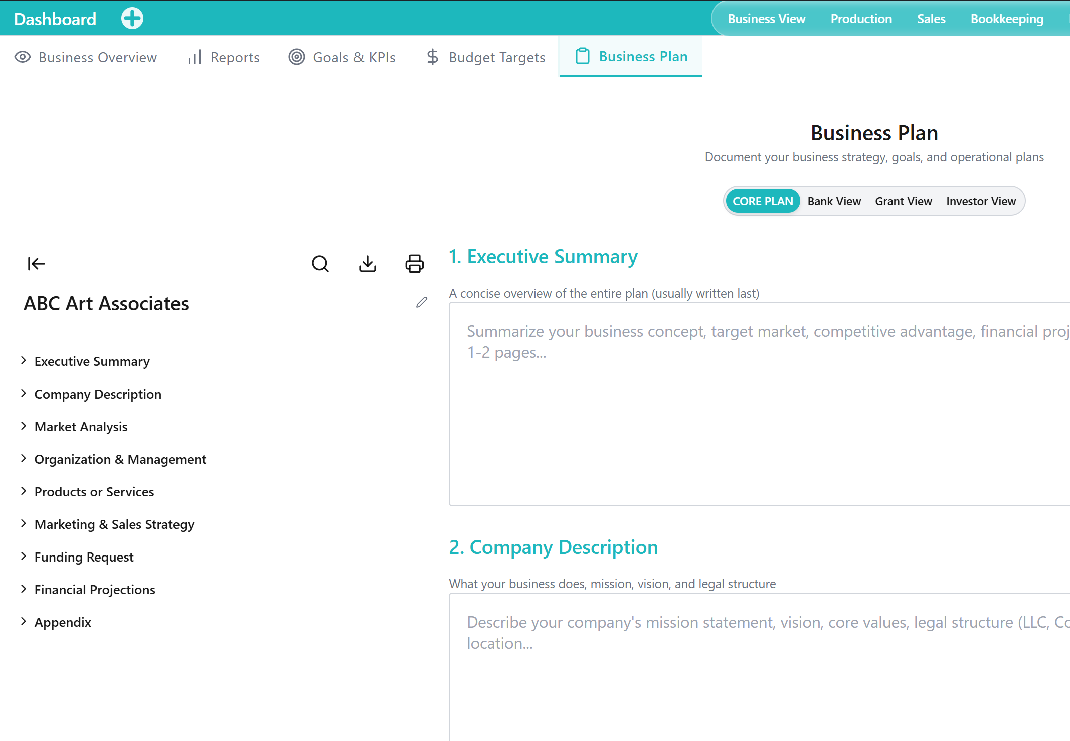1070x741 pixels.
Task: Collapse the sidebar with the arrow icon
Action: [36, 263]
